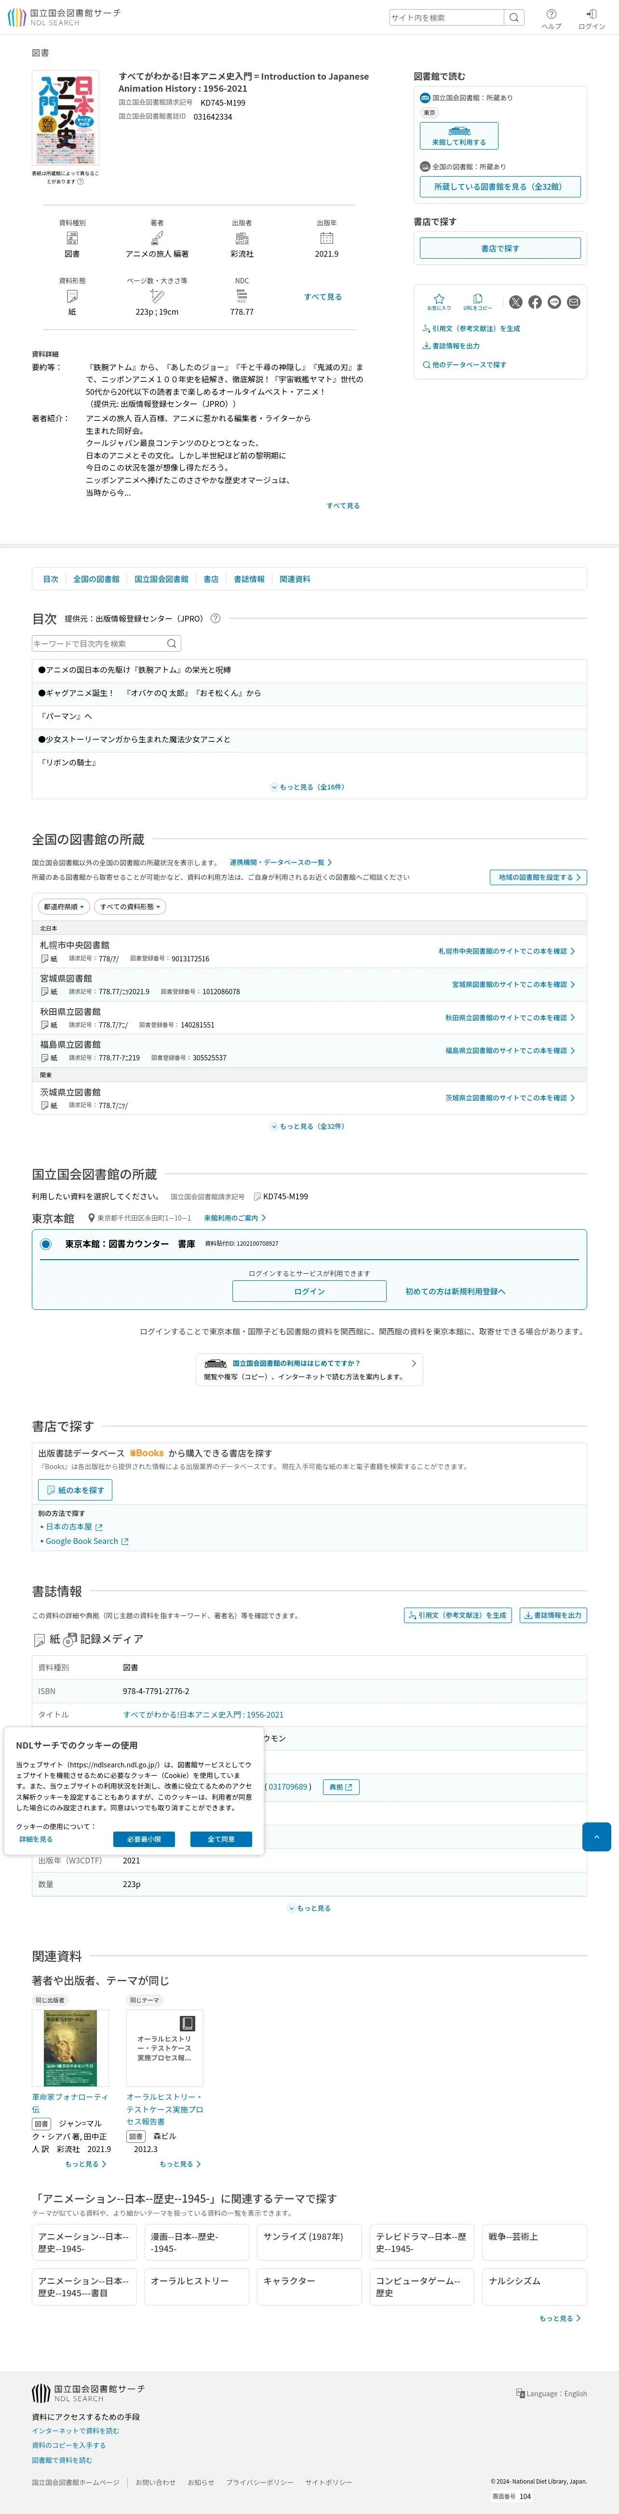The width and height of the screenshot is (619, 2514).
Task: Click the 来館して利用する building button
Action: point(459,137)
